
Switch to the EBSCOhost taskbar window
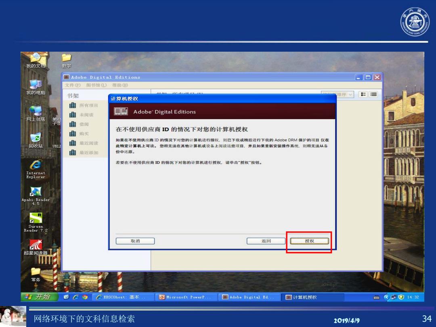click(x=124, y=297)
